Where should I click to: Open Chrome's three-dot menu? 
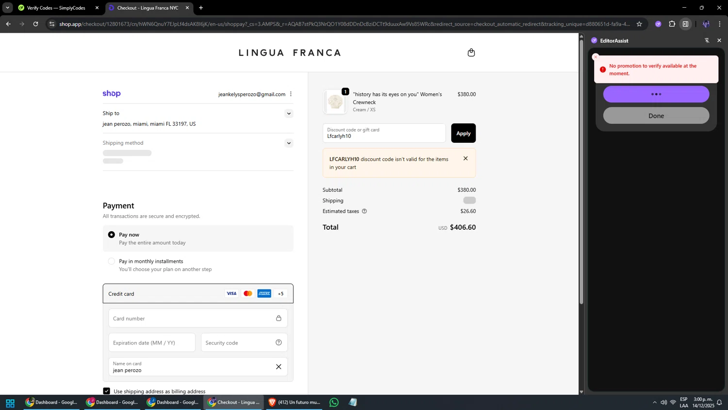[720, 24]
